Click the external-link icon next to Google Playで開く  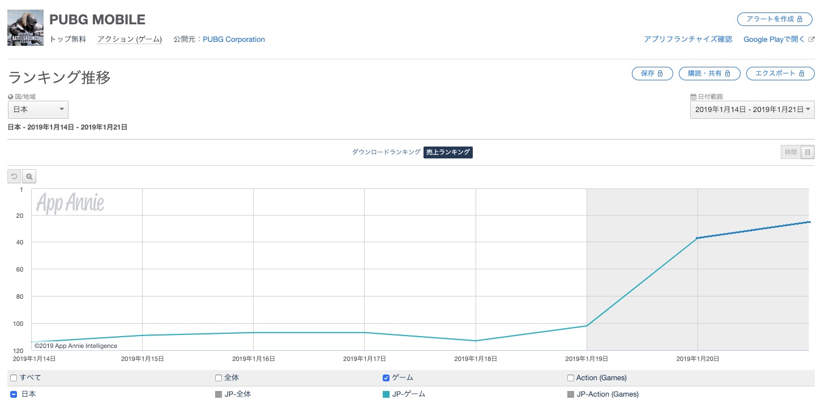[x=811, y=40]
